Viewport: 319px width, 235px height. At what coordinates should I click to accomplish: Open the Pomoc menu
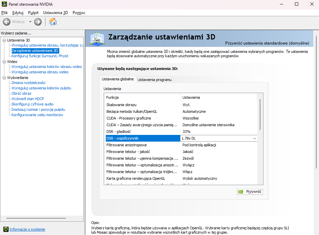pyautogui.click(x=79, y=13)
